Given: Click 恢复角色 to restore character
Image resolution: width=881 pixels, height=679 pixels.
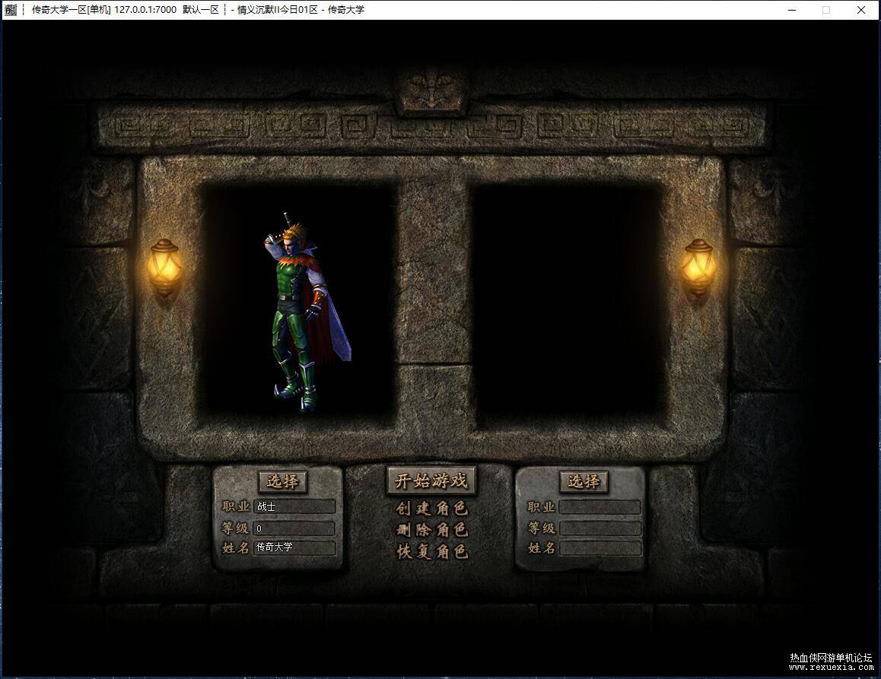Looking at the screenshot, I should [431, 551].
